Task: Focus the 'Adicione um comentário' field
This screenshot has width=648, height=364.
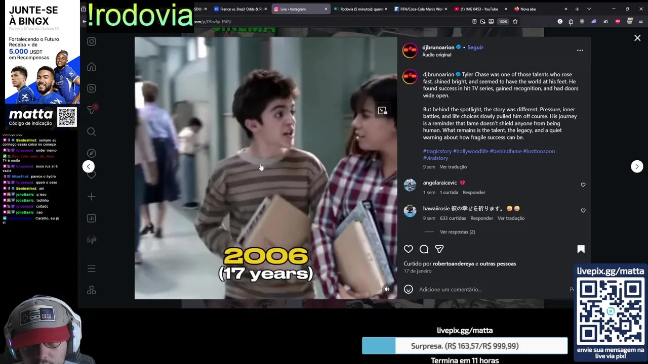Action: pos(491,290)
